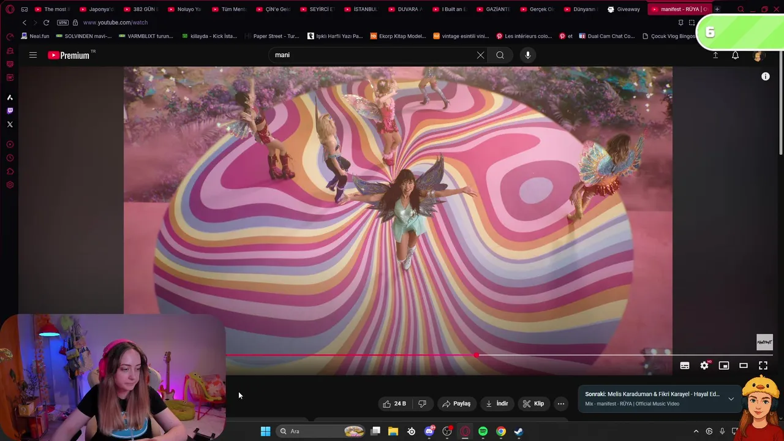Toggle the Opera VPN badge

[x=62, y=23]
